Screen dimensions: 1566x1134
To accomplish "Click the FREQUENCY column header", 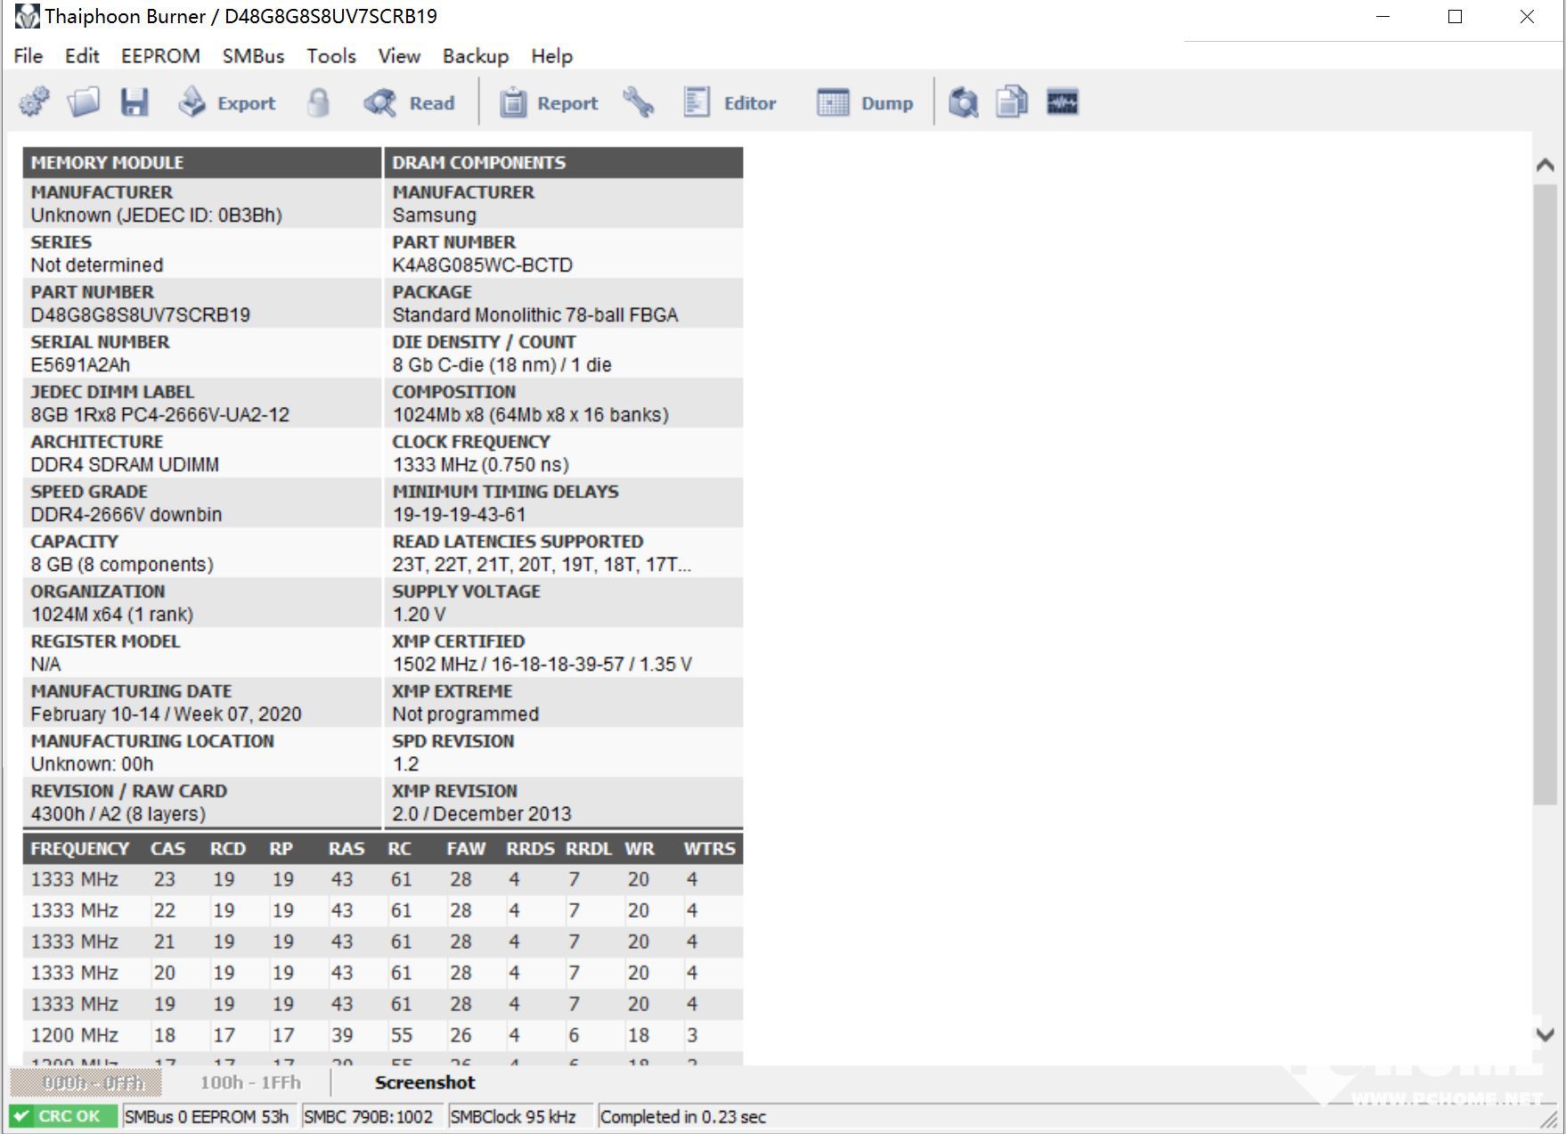I will coord(80,848).
